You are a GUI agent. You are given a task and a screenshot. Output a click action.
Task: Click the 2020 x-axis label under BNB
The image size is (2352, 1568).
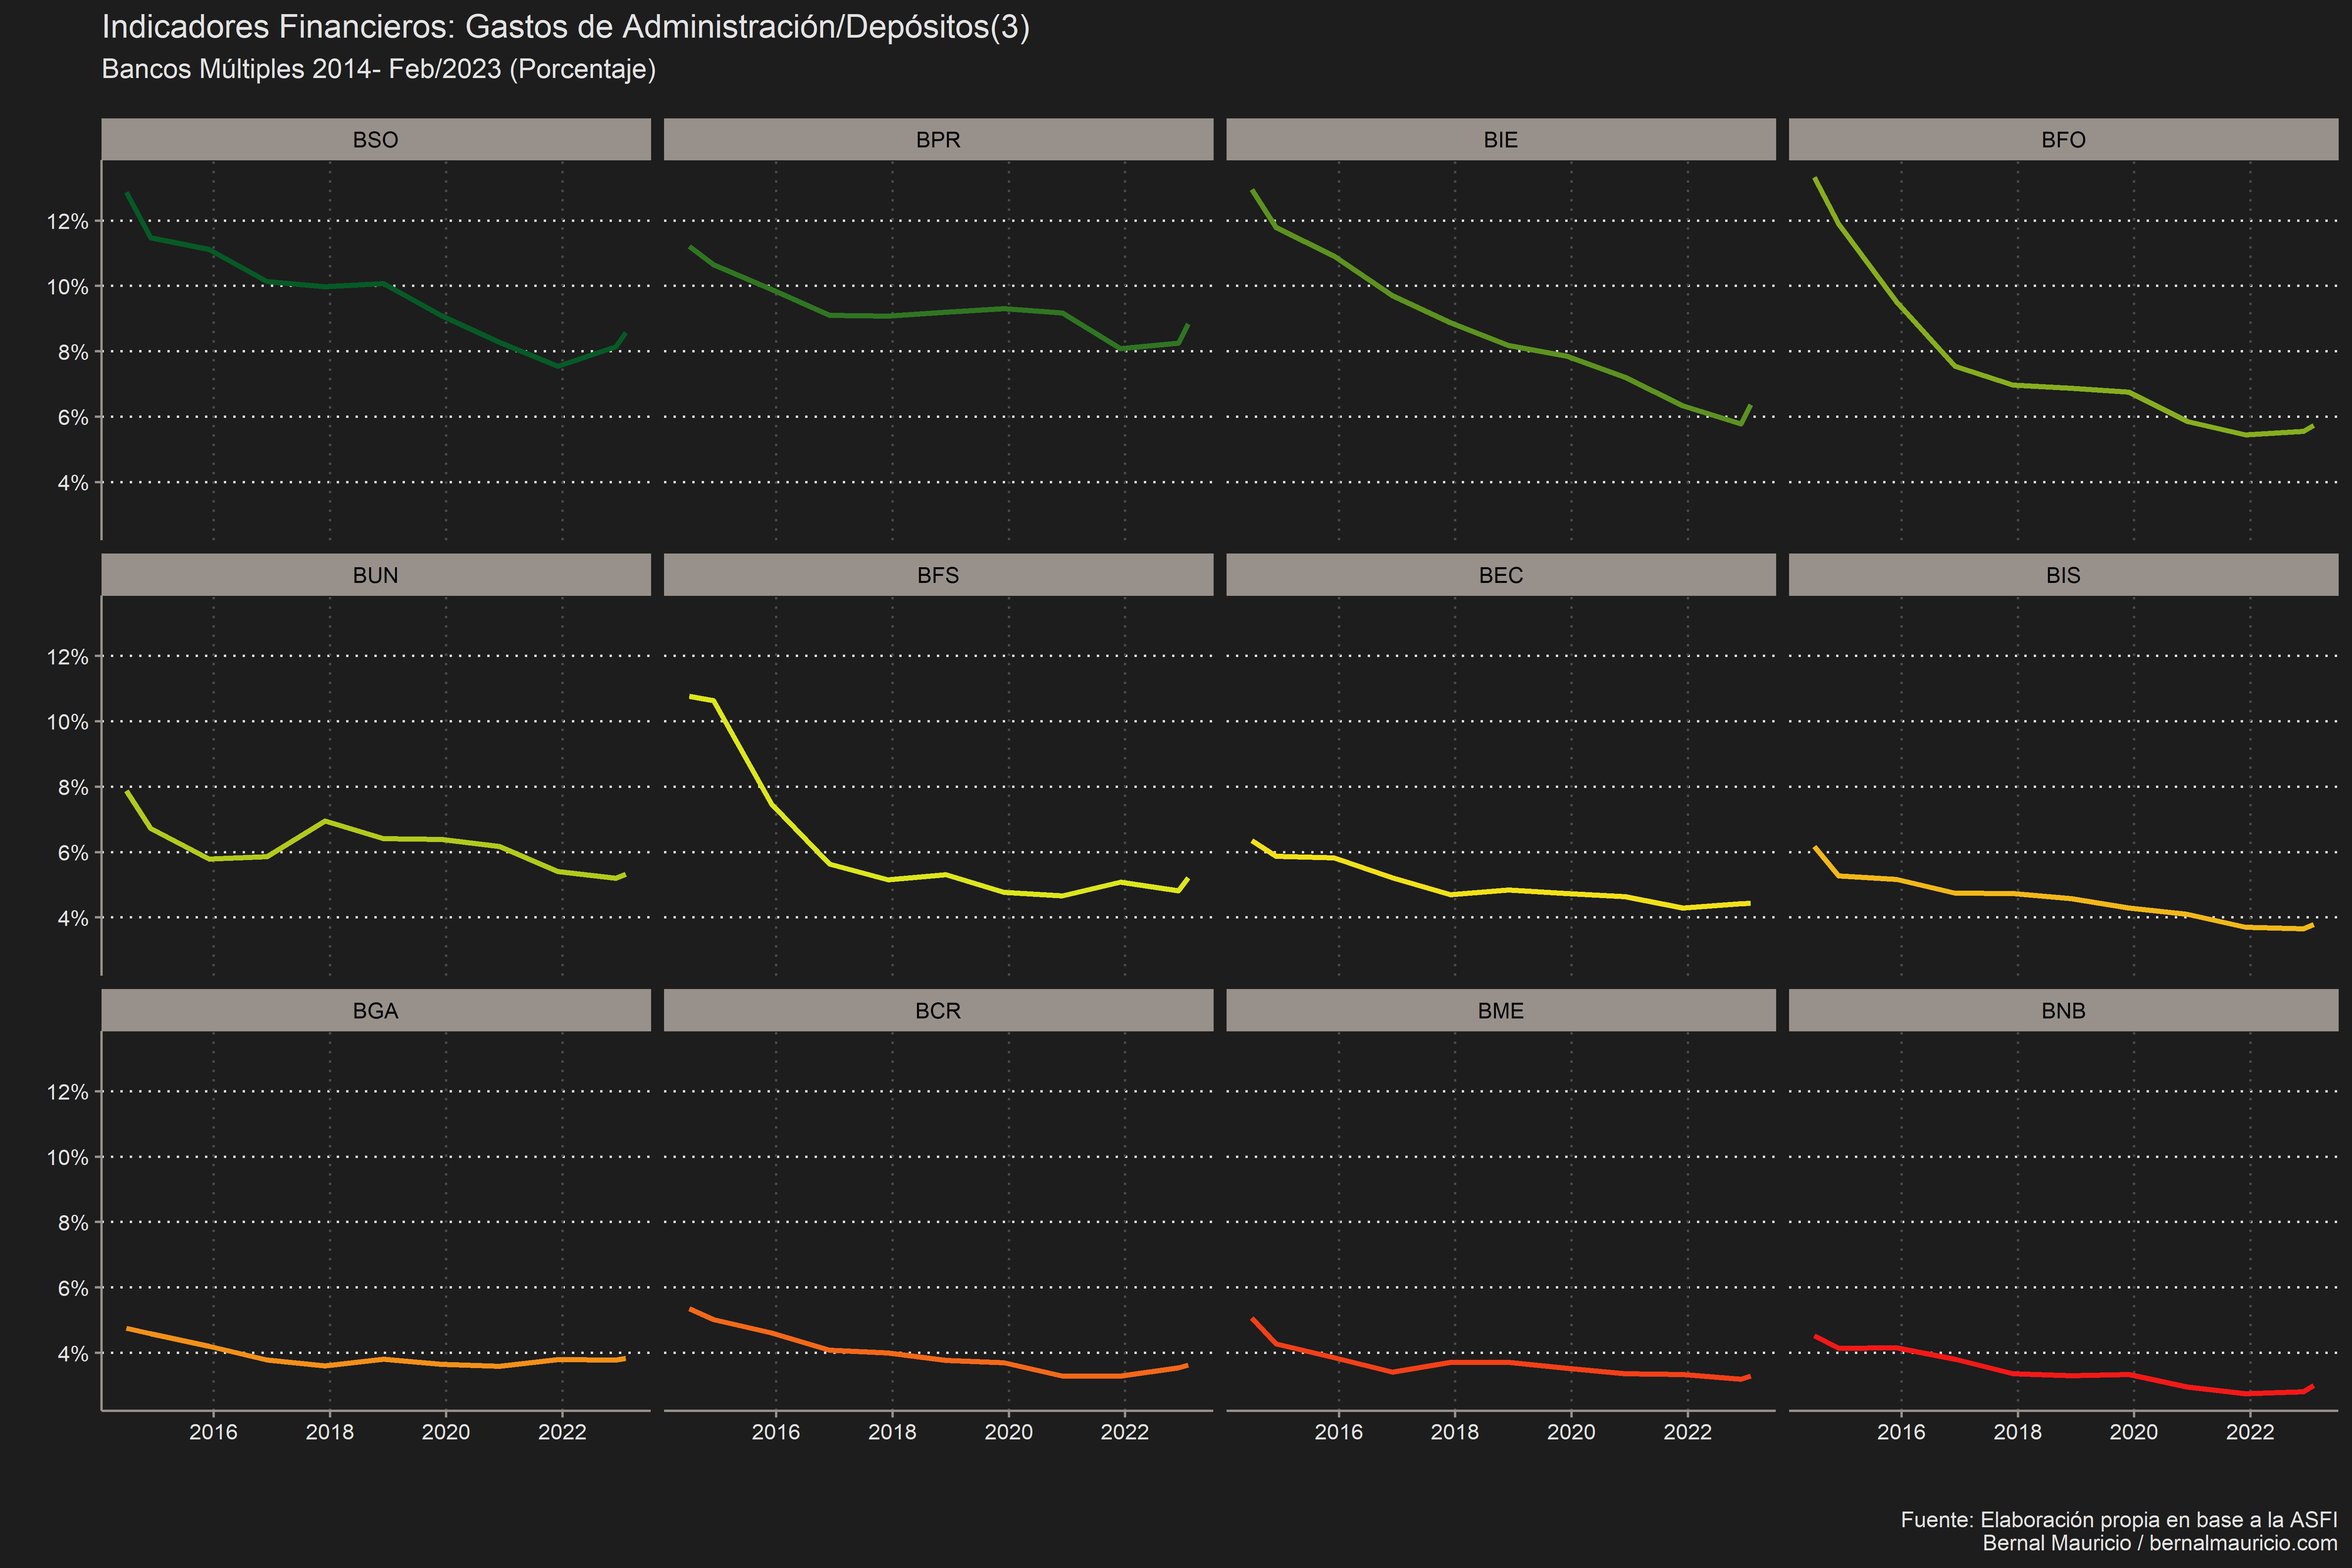point(2134,1432)
